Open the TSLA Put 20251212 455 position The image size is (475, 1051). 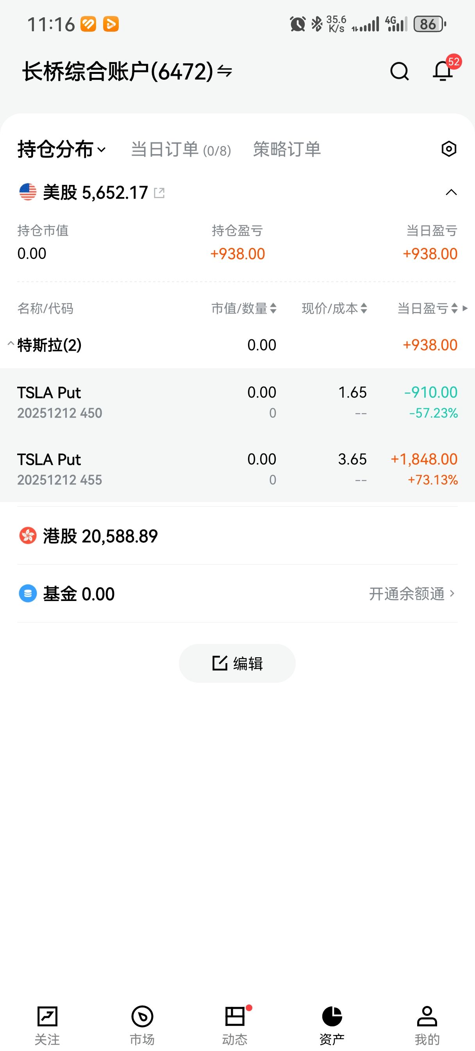[237, 469]
